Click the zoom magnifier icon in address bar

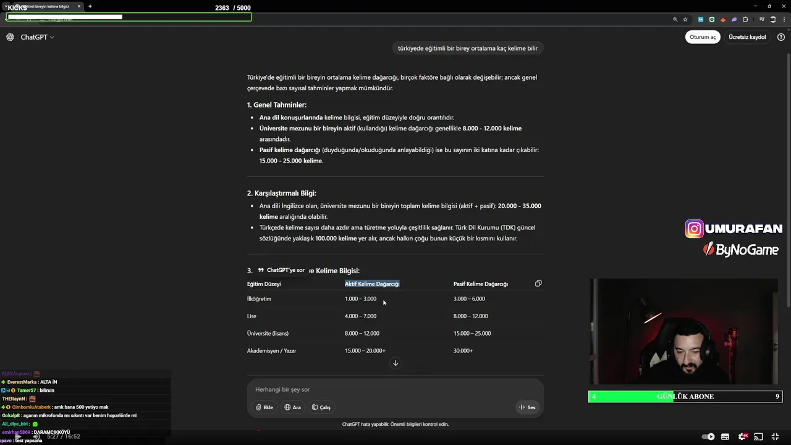click(675, 19)
